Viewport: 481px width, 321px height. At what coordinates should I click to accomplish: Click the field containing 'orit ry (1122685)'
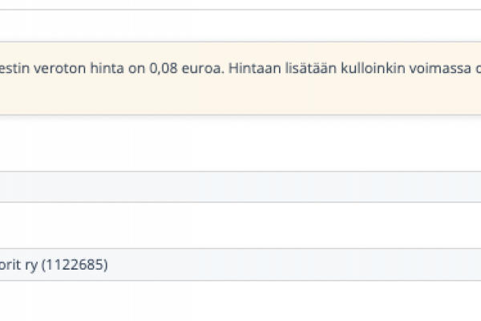[240, 265]
